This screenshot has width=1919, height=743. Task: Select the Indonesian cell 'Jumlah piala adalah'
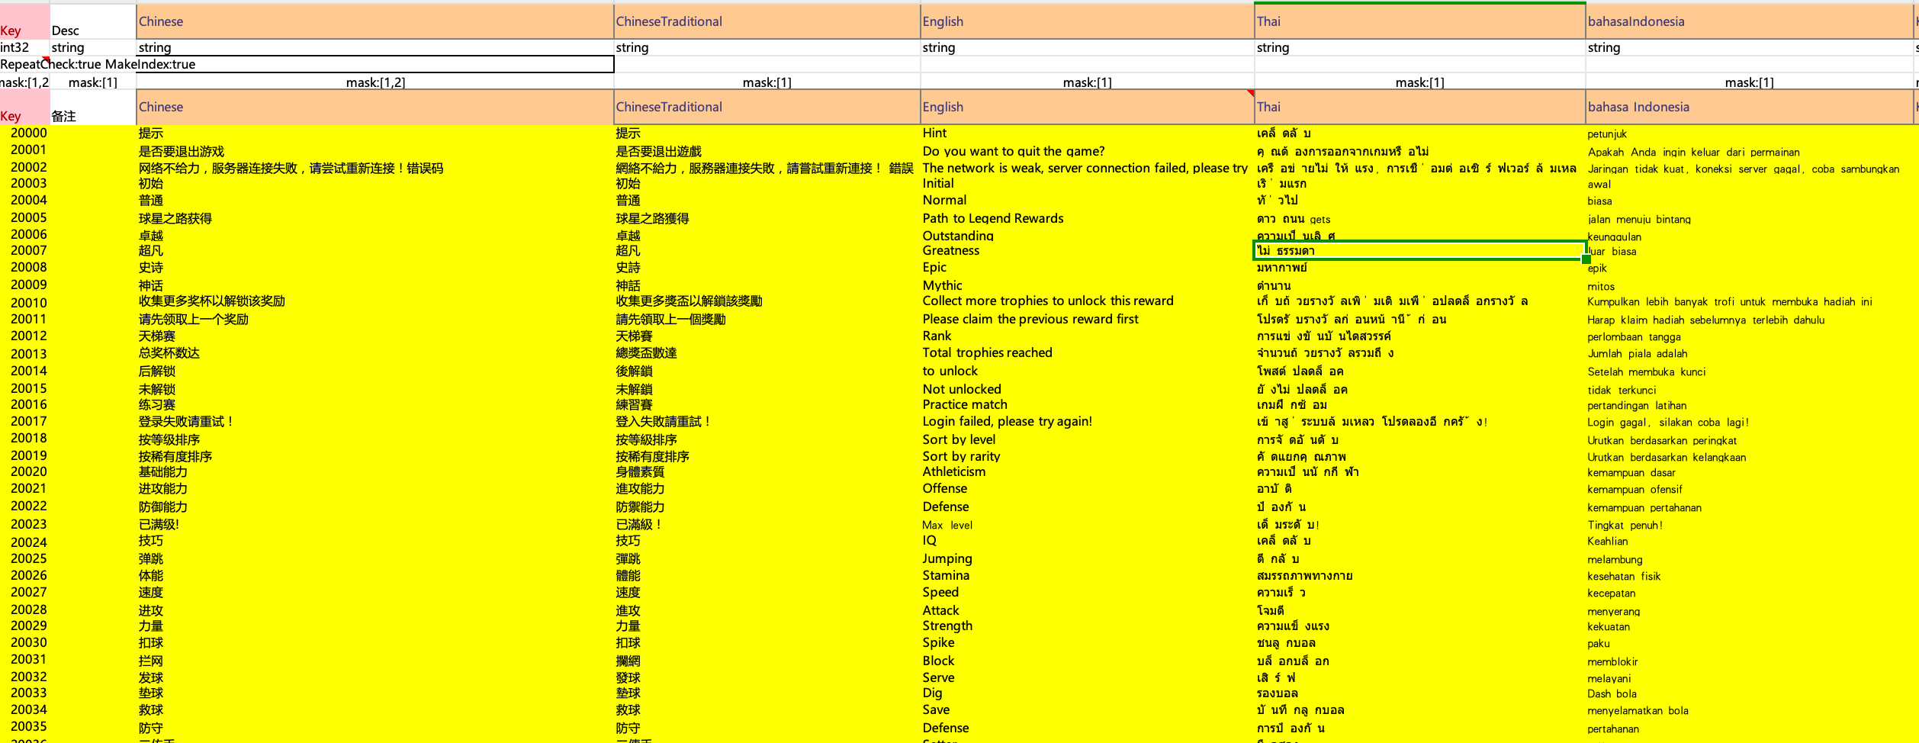tap(1750, 353)
